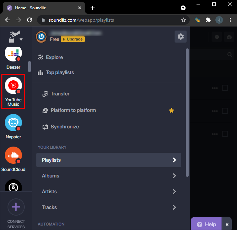
Task: Go to Top playlists
Action: tap(60, 72)
